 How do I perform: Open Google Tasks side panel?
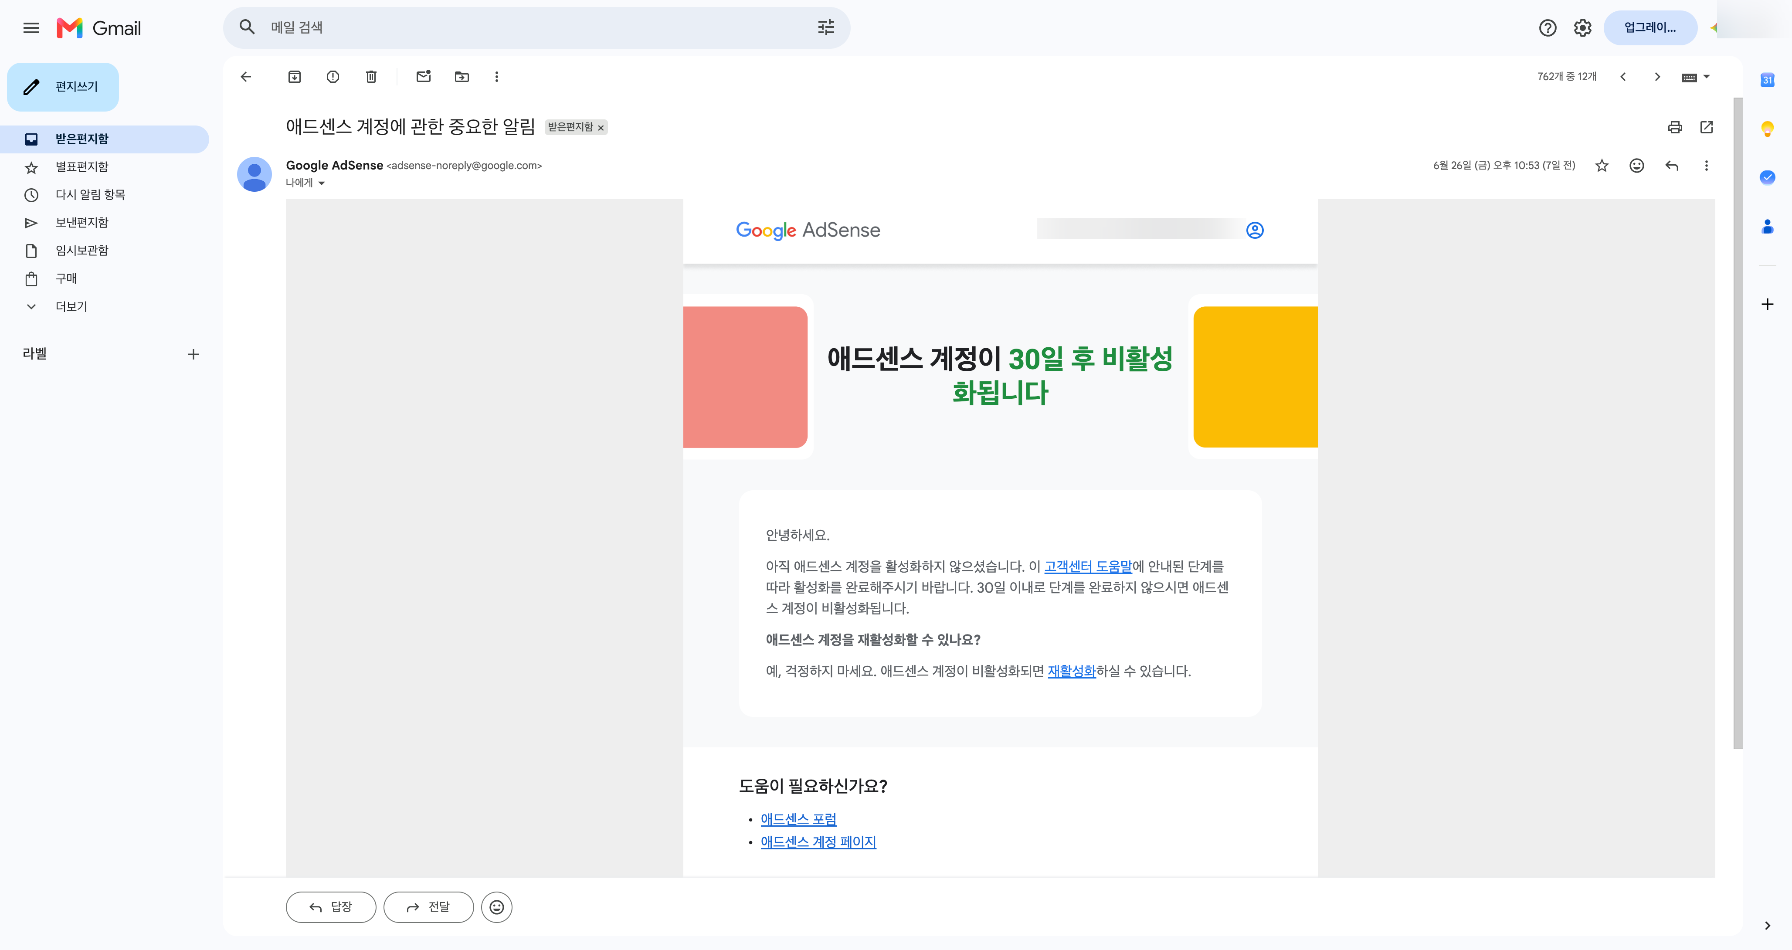1768,177
